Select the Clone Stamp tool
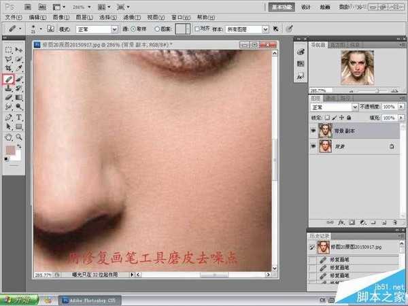408x306 pixels. pyautogui.click(x=9, y=88)
